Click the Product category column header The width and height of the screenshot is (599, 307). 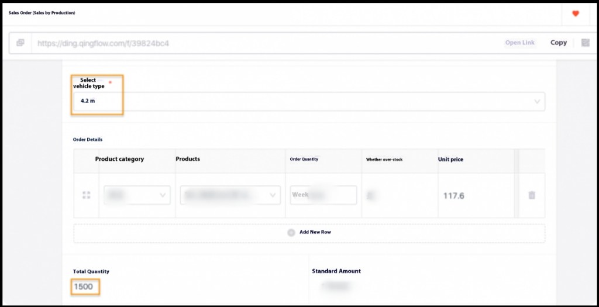(x=119, y=159)
